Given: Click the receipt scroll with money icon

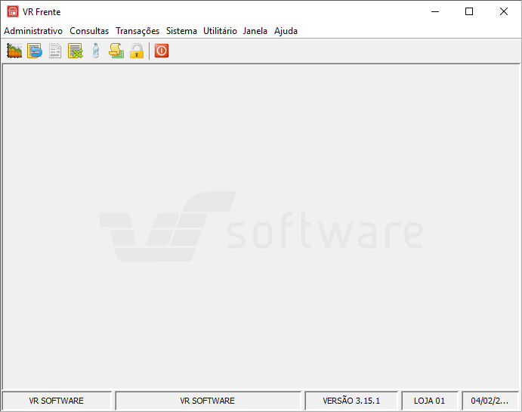Looking at the screenshot, I should [116, 51].
